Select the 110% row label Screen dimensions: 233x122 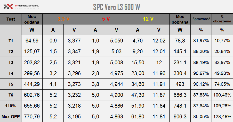(x=11, y=106)
